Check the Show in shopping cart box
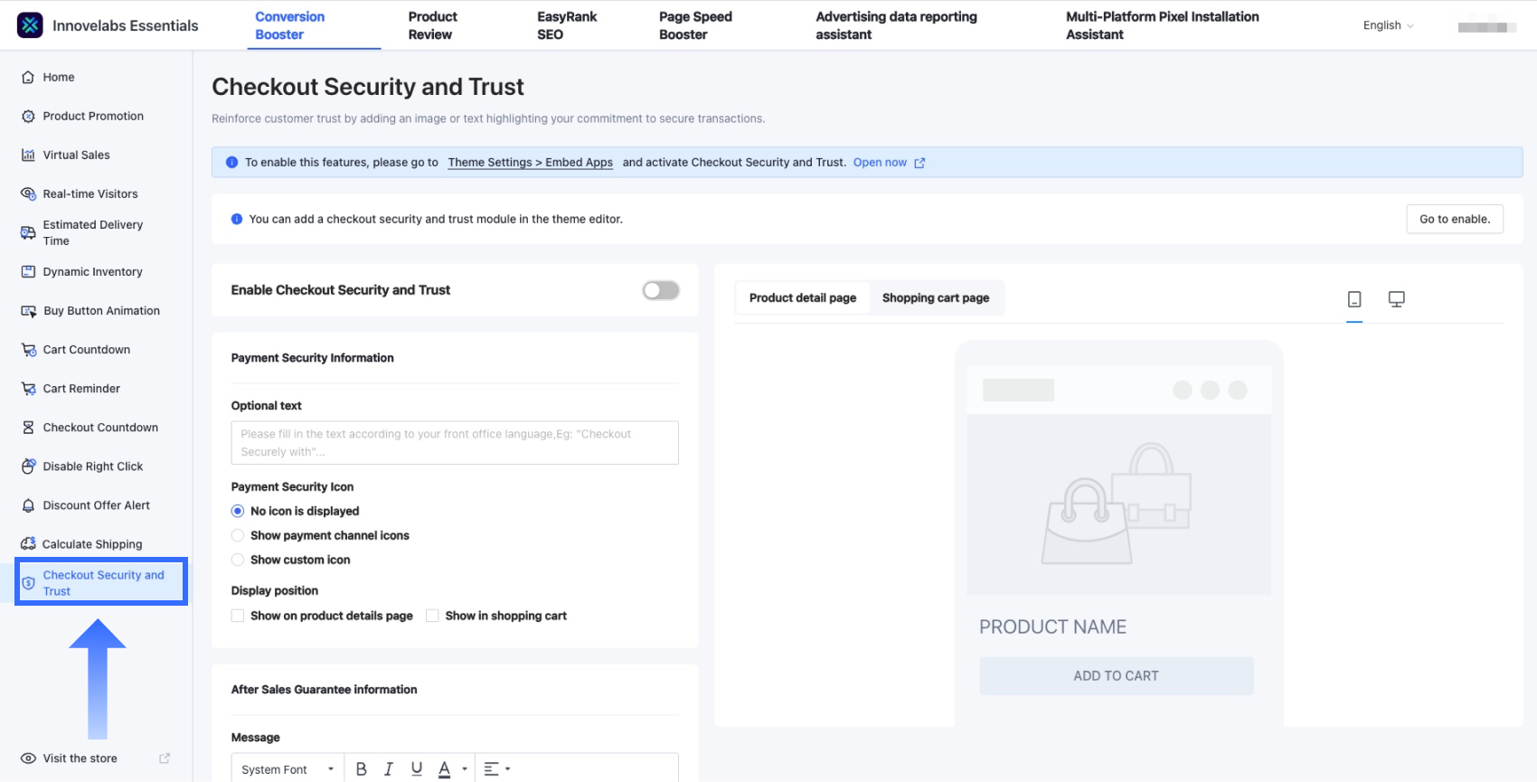 point(432,617)
